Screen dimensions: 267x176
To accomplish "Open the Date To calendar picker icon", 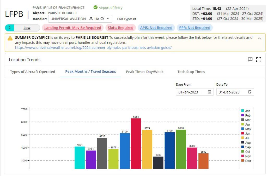I will click(x=250, y=92).
